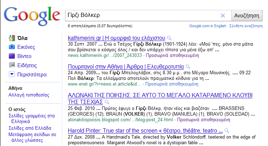Click Αλλαγή τοποθεσίας link
The height and width of the screenshot is (146, 268).
[29, 95]
